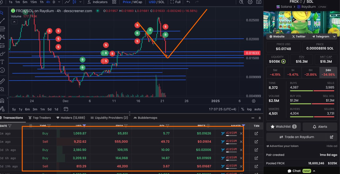The height and width of the screenshot is (174, 340).
Task: Toggle percent scale on the chart
Action: 243,109
